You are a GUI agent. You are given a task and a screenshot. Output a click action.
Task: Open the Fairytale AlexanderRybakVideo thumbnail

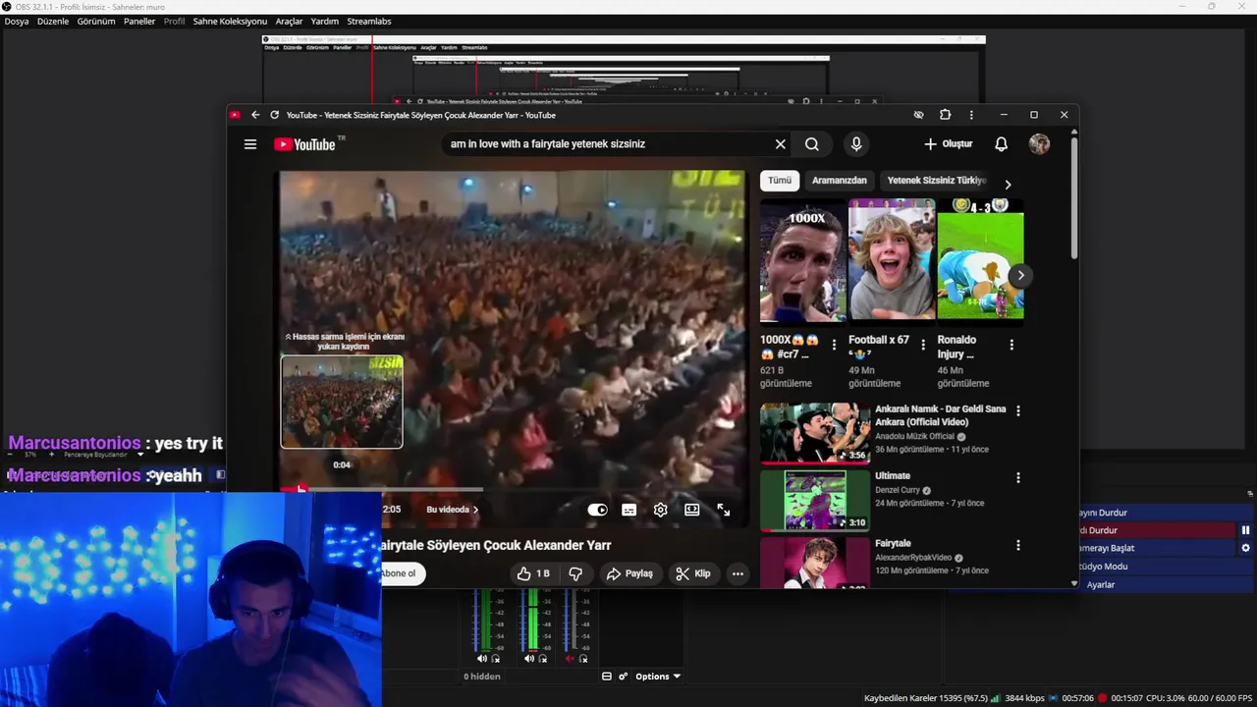click(x=814, y=563)
